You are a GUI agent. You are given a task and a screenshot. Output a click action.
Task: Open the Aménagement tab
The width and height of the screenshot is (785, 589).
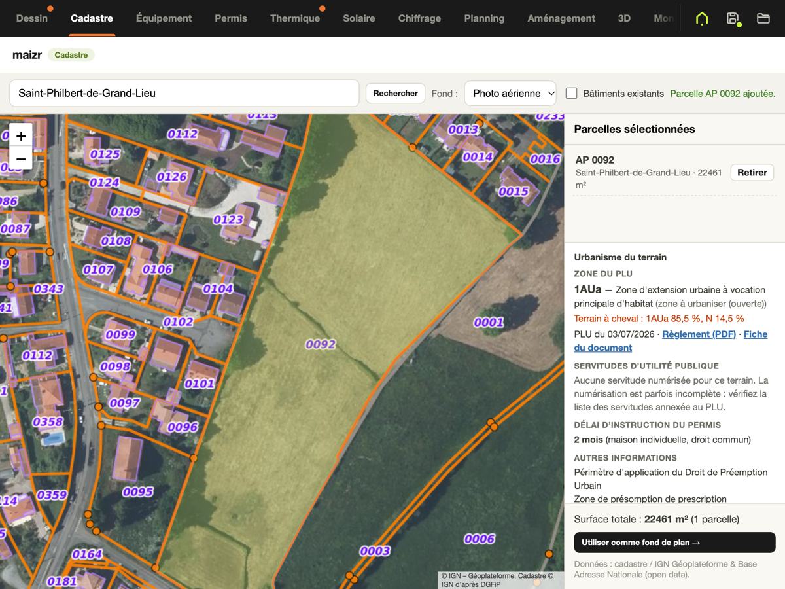point(561,18)
